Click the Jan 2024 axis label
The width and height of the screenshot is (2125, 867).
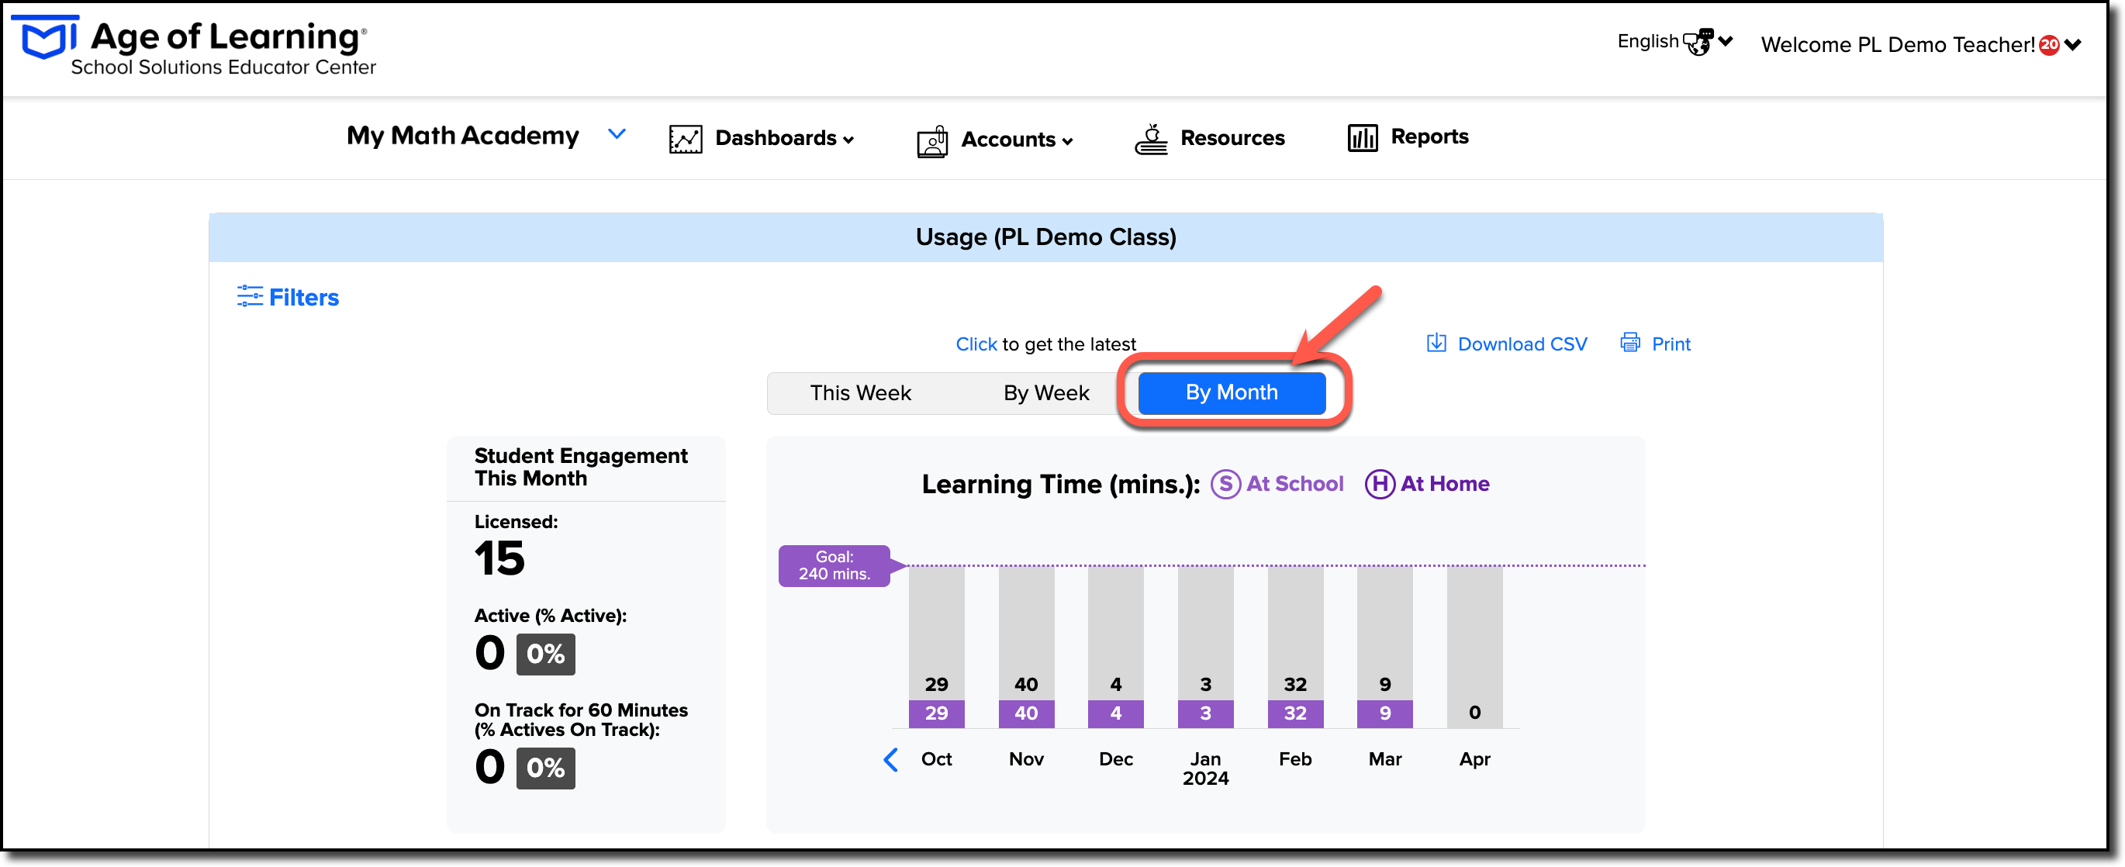click(x=1205, y=768)
